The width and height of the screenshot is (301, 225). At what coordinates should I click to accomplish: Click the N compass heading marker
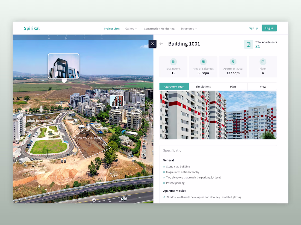[66, 38]
